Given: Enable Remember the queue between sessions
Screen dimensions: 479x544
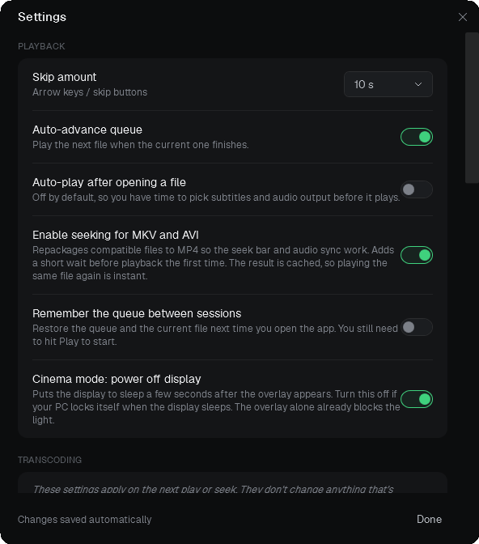Looking at the screenshot, I should (x=417, y=327).
